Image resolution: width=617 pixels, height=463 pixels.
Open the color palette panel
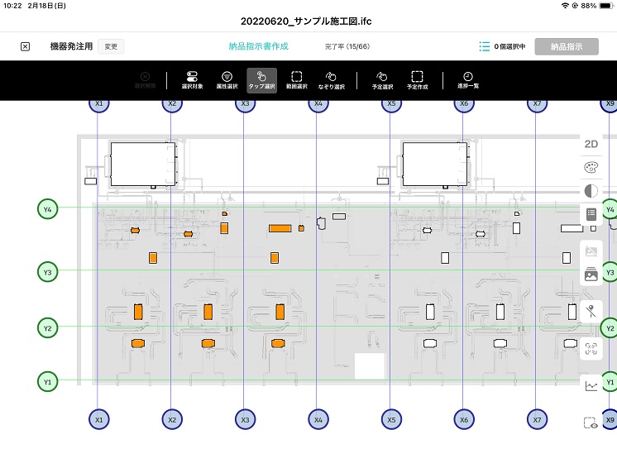tap(591, 167)
